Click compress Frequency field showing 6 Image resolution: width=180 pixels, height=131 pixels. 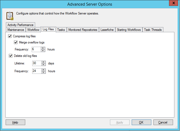click(x=36, y=49)
